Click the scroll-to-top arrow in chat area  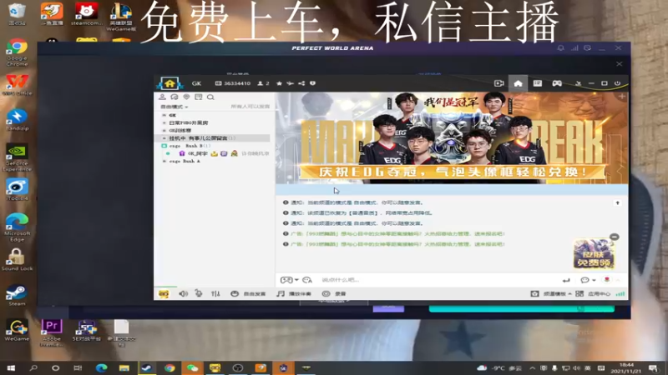(617, 203)
